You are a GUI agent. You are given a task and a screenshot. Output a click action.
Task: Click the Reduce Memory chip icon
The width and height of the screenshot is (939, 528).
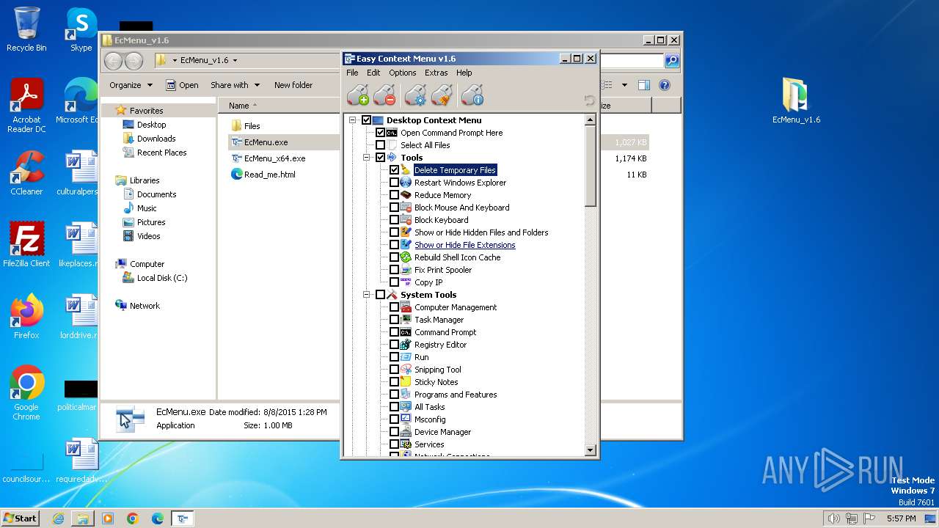click(406, 195)
